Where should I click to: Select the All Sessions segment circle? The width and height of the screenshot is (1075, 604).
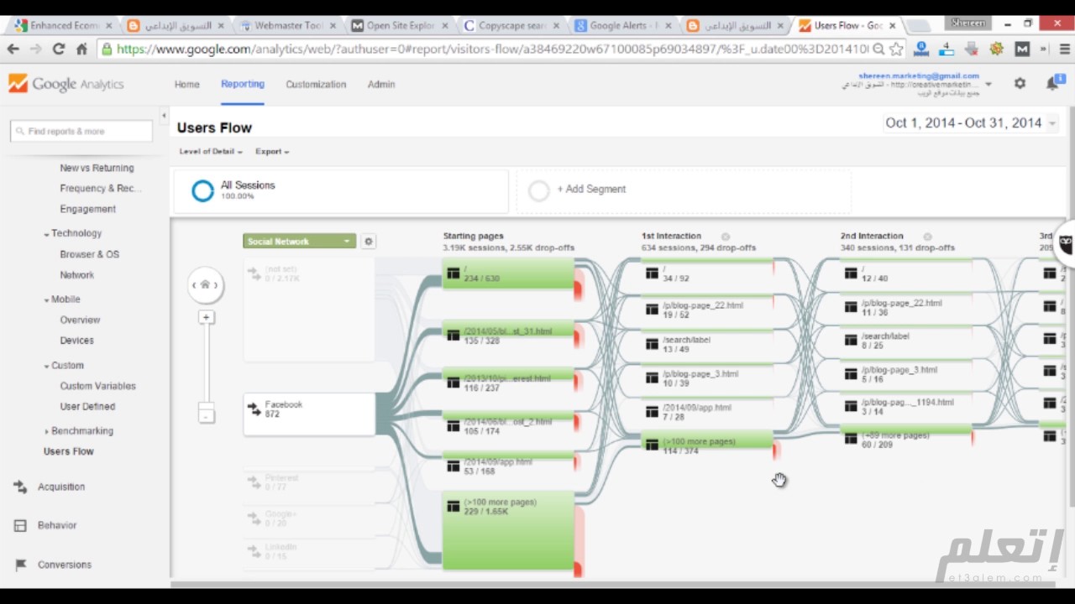(x=202, y=190)
